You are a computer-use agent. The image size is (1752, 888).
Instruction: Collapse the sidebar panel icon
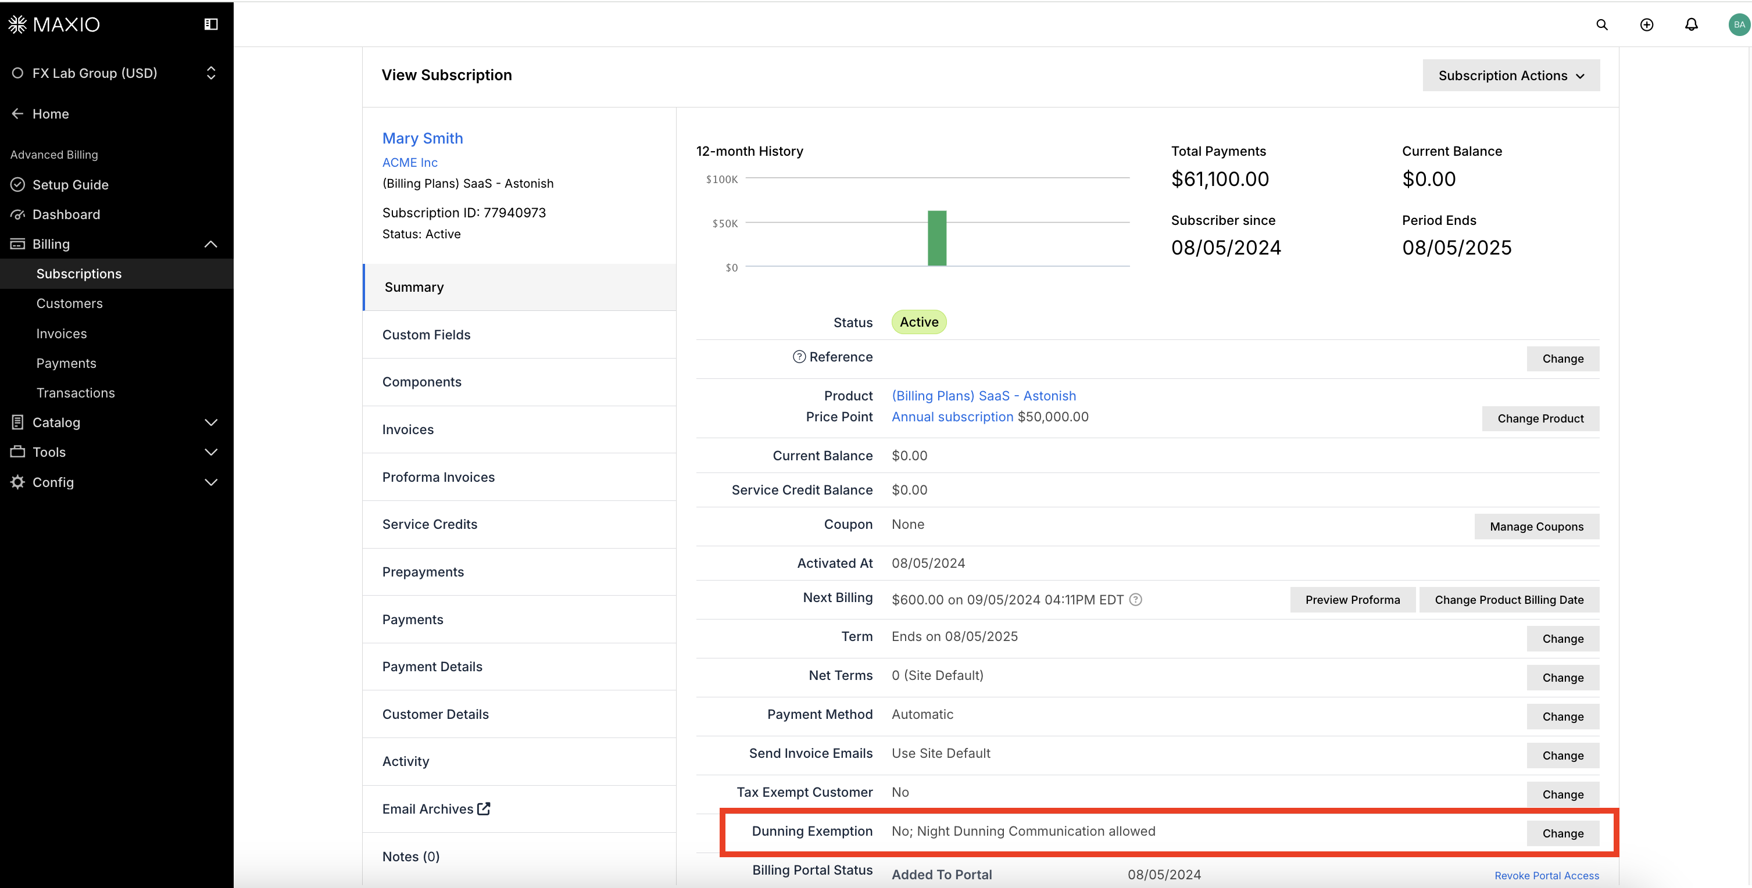211,24
